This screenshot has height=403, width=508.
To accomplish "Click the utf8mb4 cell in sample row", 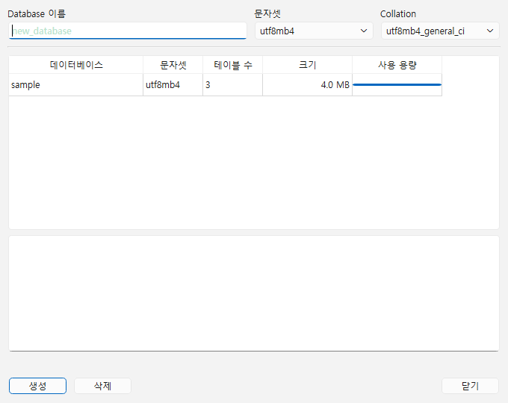I will click(x=173, y=85).
